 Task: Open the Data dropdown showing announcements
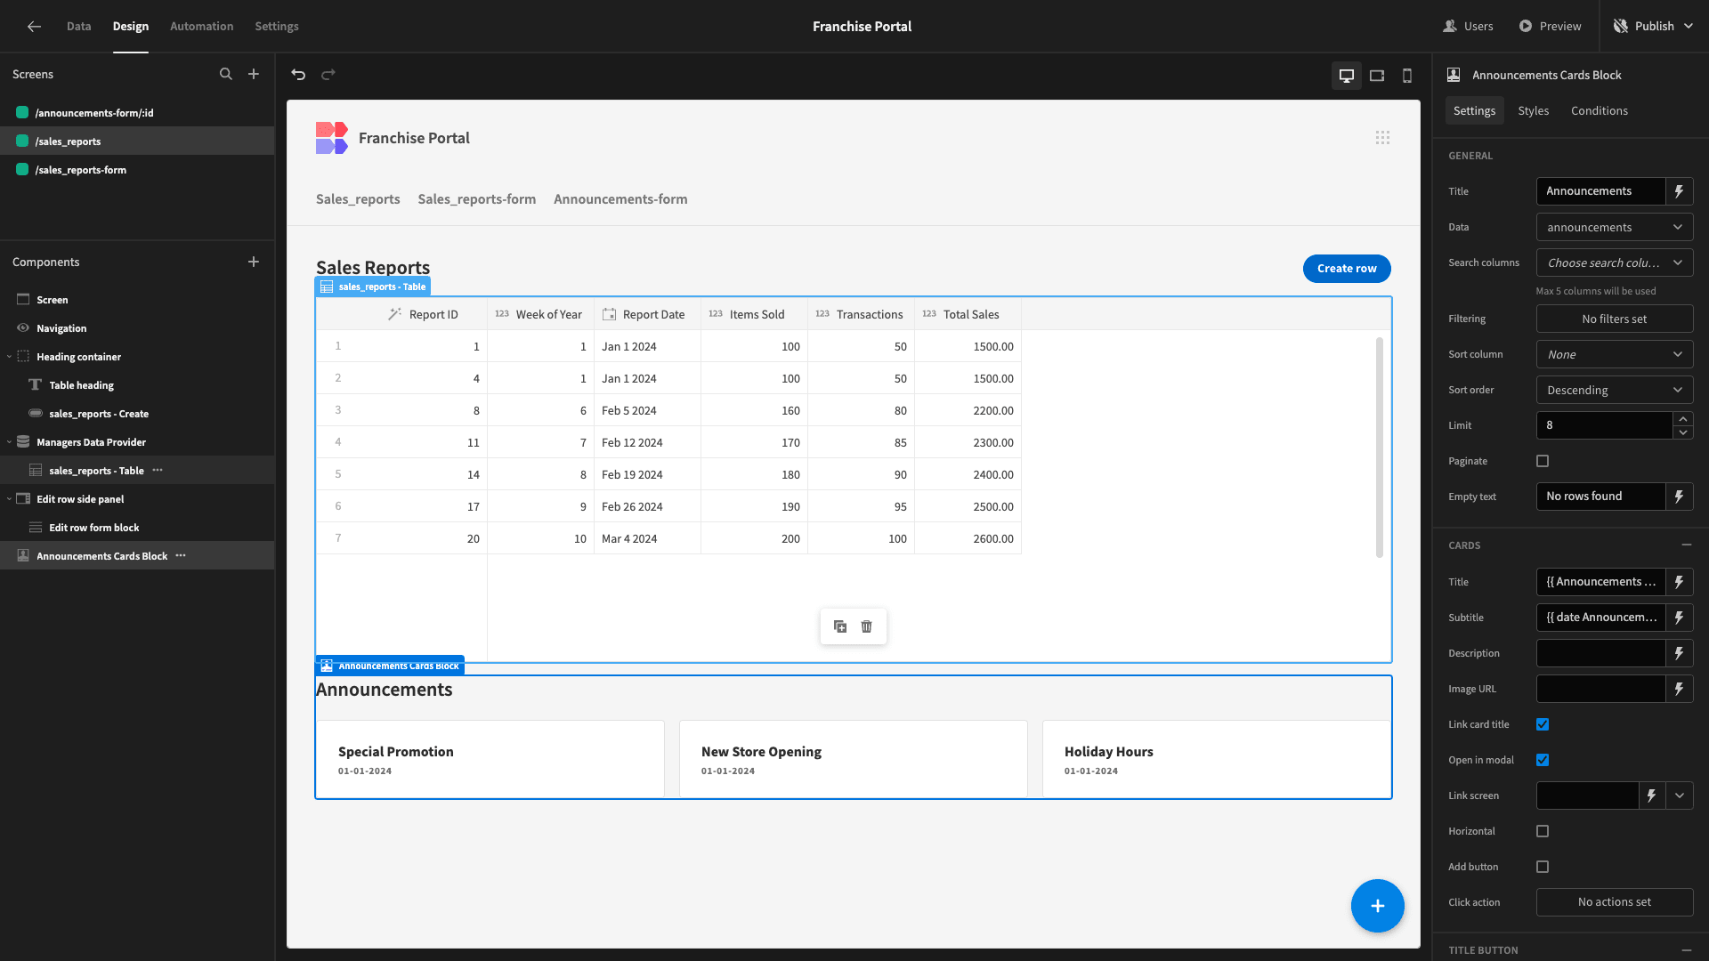(1615, 227)
